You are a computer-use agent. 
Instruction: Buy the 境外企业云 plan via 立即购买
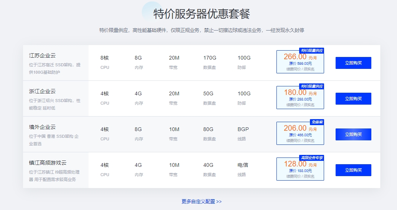tap(353, 134)
